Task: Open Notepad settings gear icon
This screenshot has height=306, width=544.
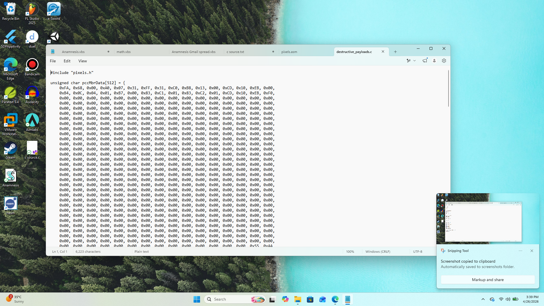Action: (x=444, y=61)
